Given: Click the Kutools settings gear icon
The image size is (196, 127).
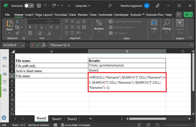Looking at the screenshot, I should tap(4, 118).
